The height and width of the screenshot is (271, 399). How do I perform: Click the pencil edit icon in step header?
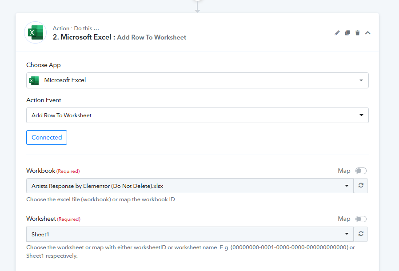(337, 33)
